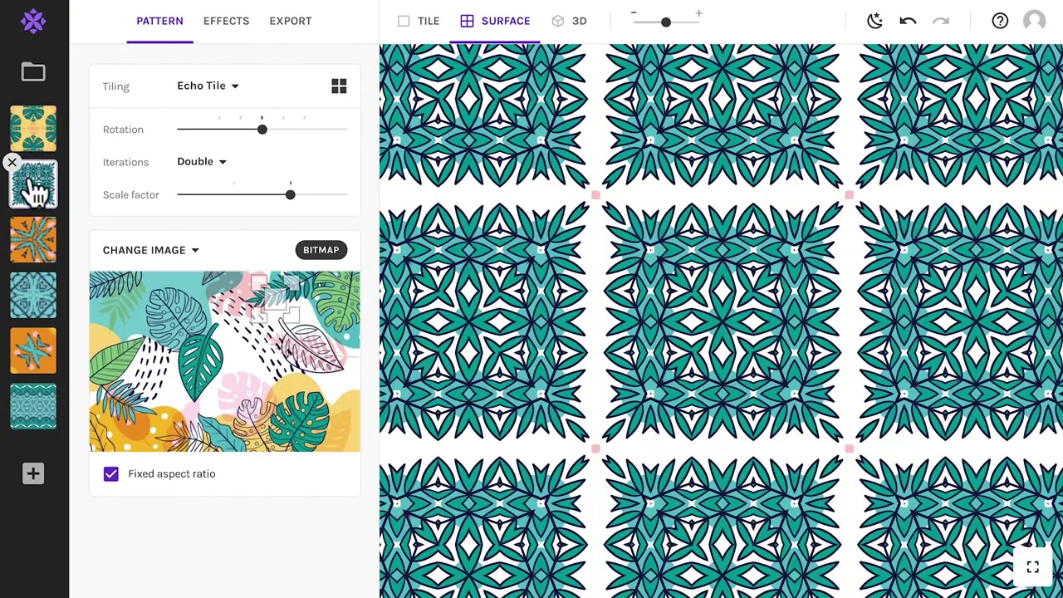Switch to the EFFECTS tab
This screenshot has height=598, width=1063.
[x=226, y=21]
